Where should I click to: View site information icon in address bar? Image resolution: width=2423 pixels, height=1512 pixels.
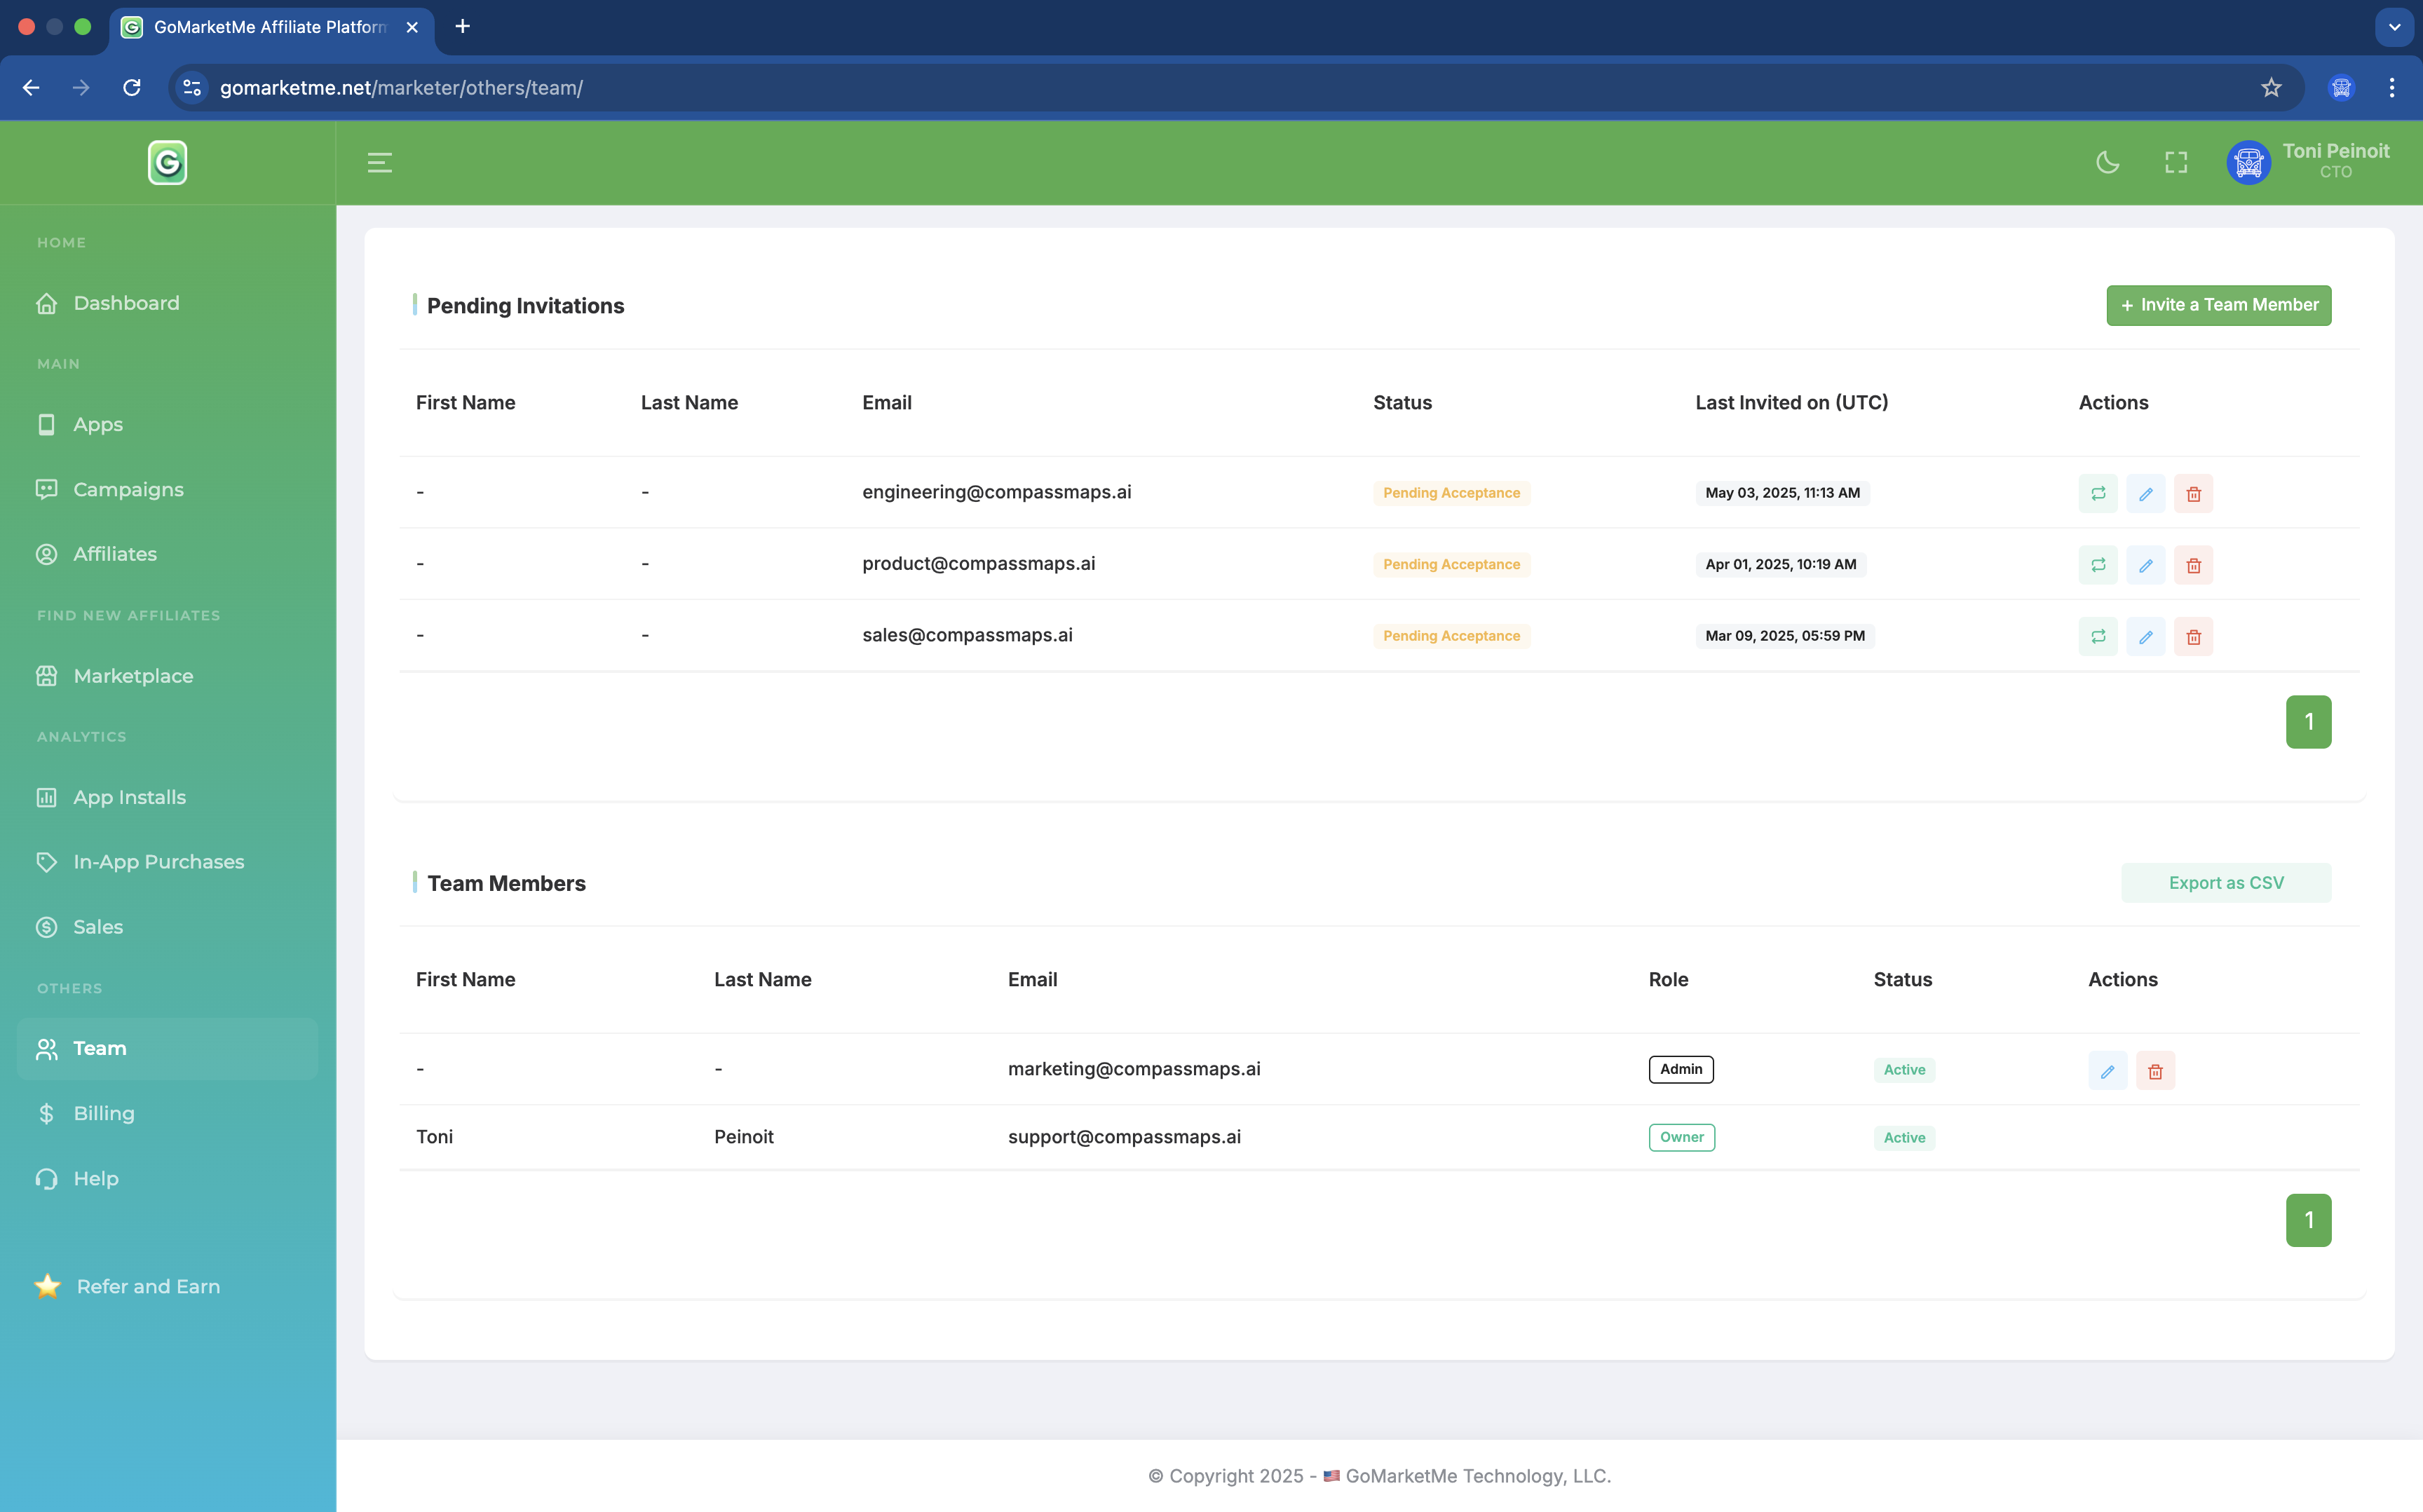[x=193, y=88]
